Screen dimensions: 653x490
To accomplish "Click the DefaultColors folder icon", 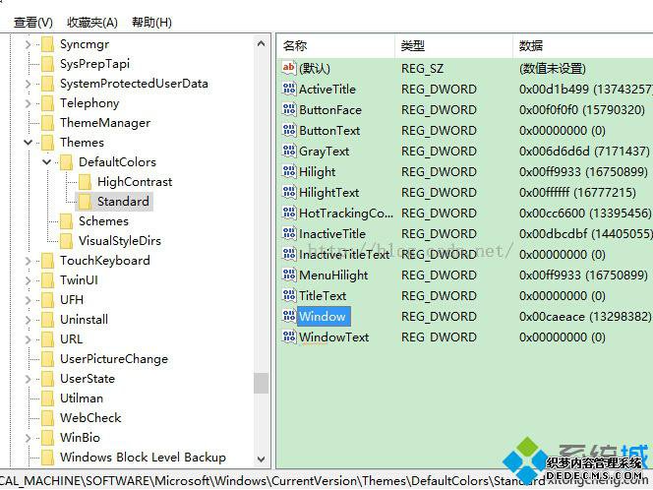I will (66, 162).
